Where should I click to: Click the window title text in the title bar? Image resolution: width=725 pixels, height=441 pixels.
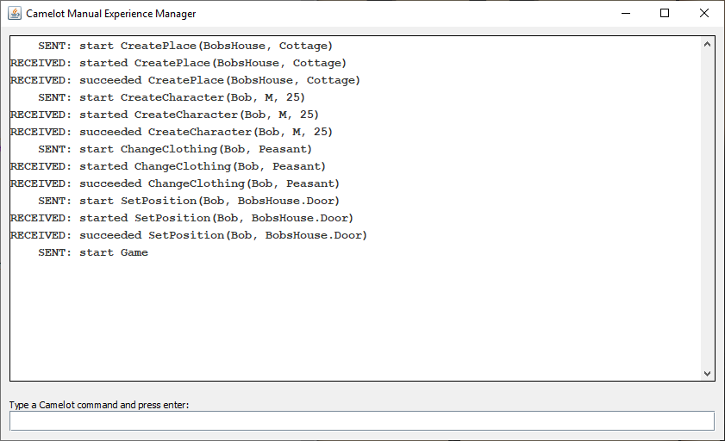111,14
